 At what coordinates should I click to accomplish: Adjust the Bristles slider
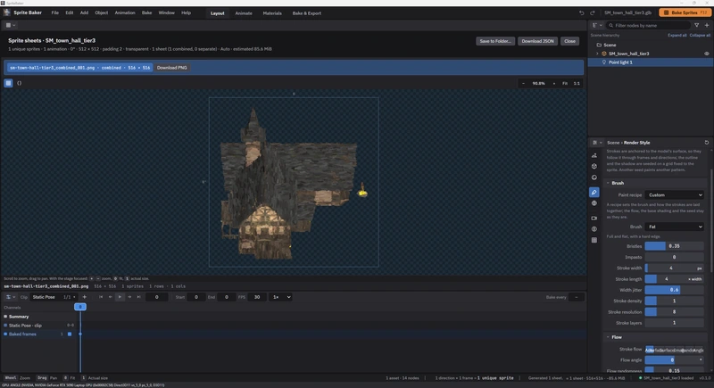pyautogui.click(x=675, y=246)
